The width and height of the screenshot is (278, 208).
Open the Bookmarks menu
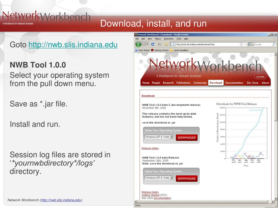[x=169, y=39]
